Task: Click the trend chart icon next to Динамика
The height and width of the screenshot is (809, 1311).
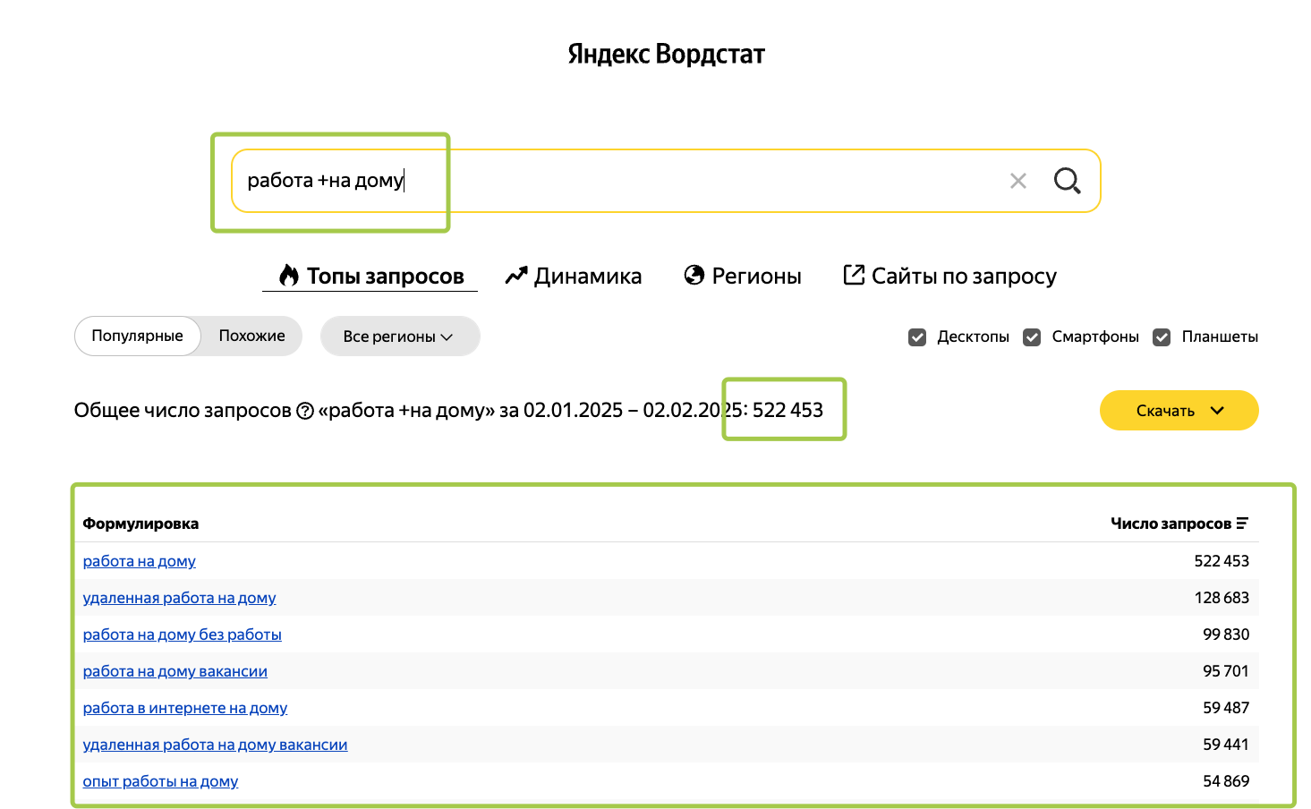Action: [x=516, y=275]
